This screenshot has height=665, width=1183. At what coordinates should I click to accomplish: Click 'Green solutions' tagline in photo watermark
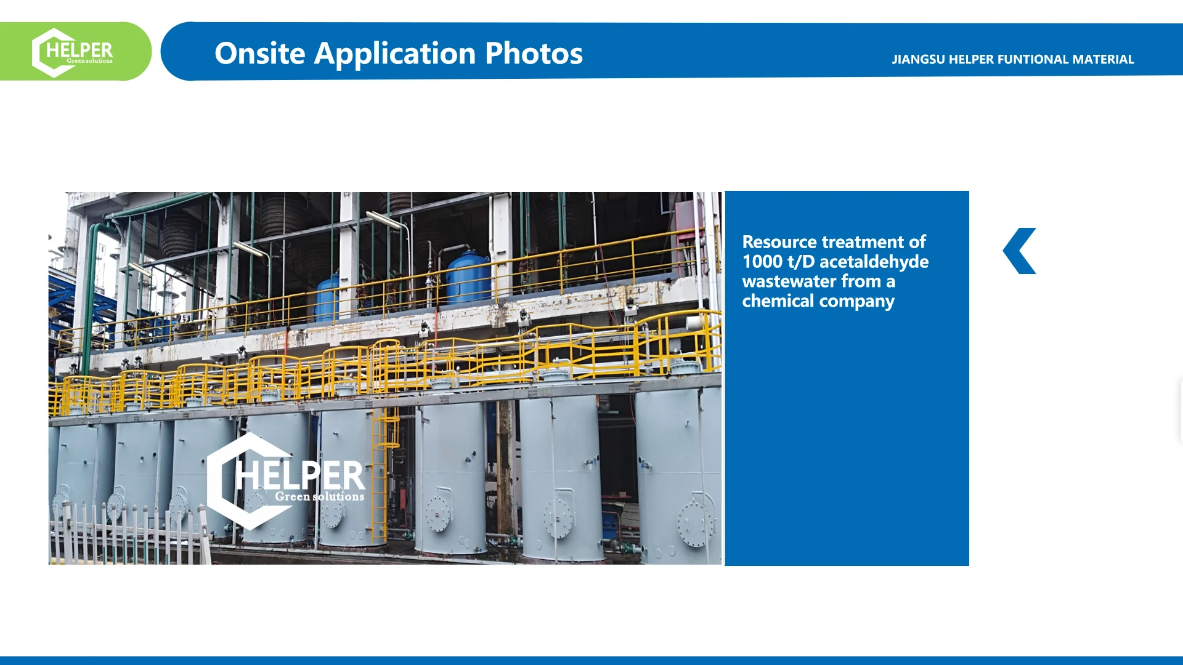point(319,496)
